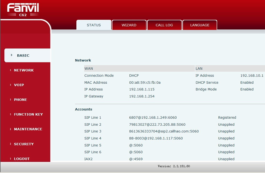Viewport: 265px width, 173px height.
Task: Open the LANGUAGE tab
Action: click(x=200, y=25)
